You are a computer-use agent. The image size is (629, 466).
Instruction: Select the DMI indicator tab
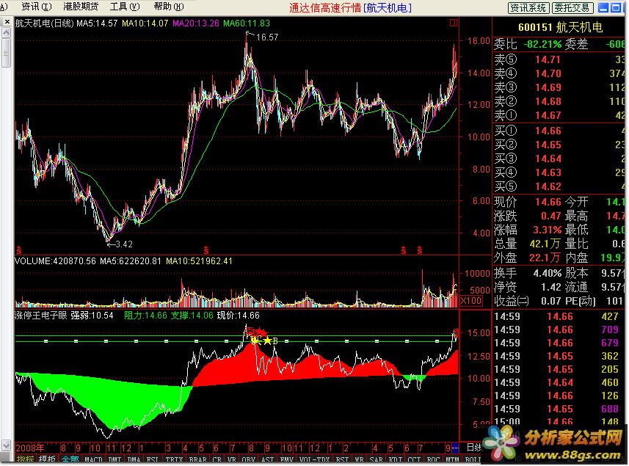(115, 459)
